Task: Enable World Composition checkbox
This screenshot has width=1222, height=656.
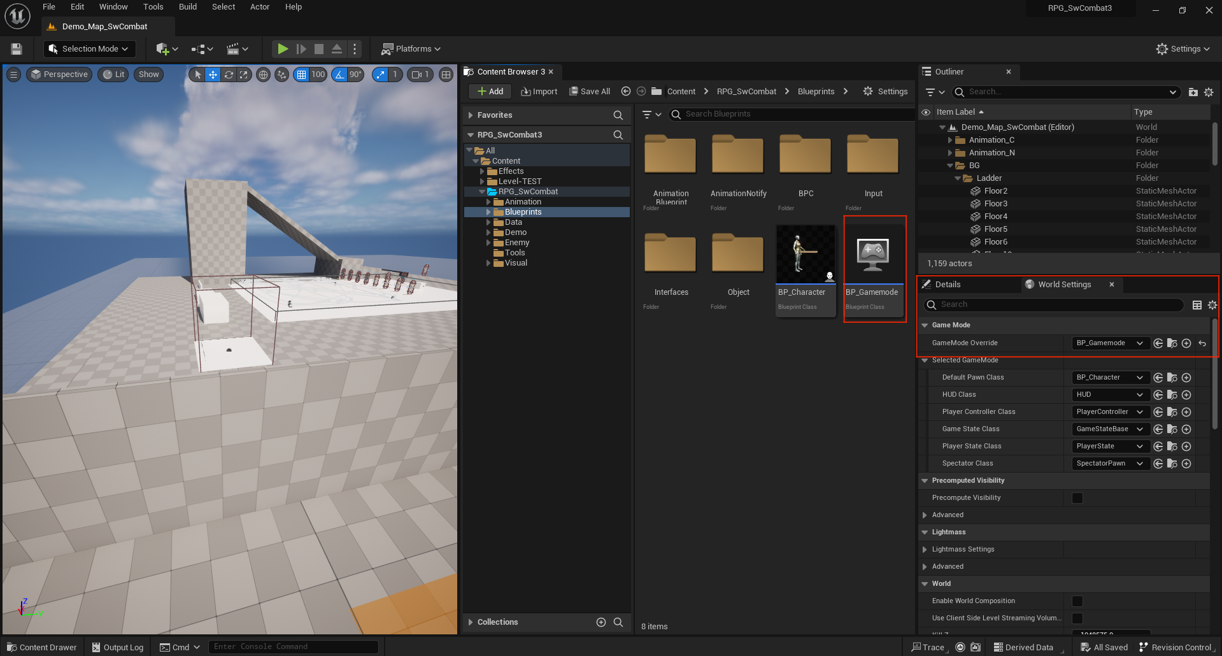Action: pos(1077,601)
